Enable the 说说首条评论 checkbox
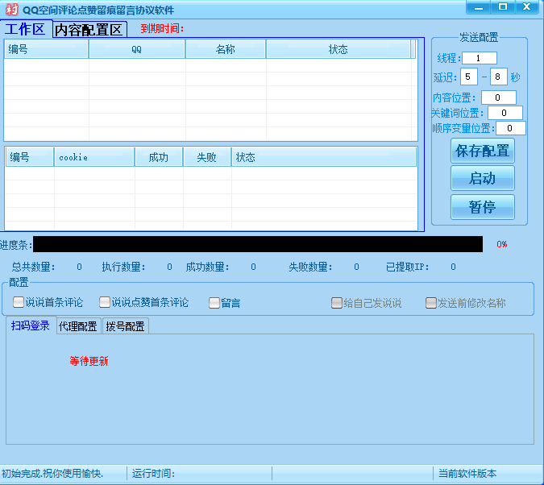544x485 pixels. [19, 303]
